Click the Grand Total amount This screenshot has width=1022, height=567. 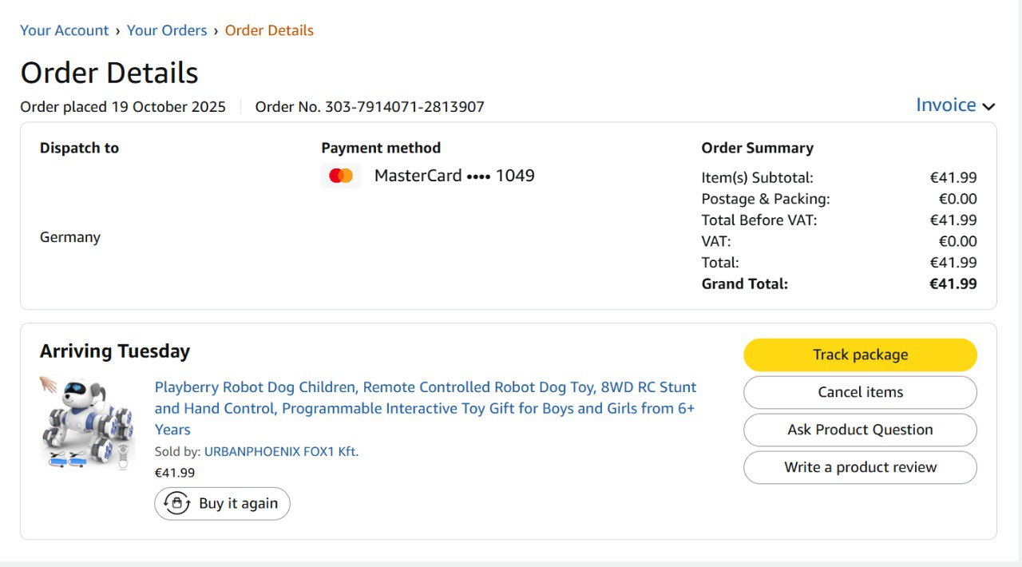click(953, 283)
